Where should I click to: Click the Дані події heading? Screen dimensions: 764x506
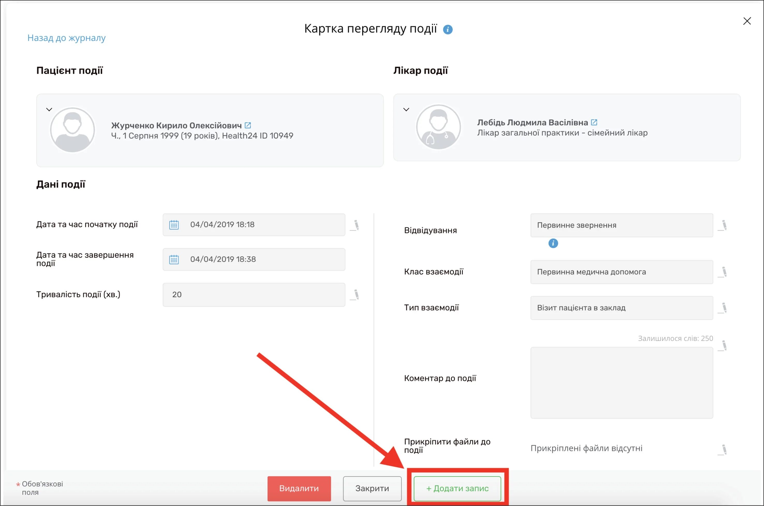(x=61, y=184)
